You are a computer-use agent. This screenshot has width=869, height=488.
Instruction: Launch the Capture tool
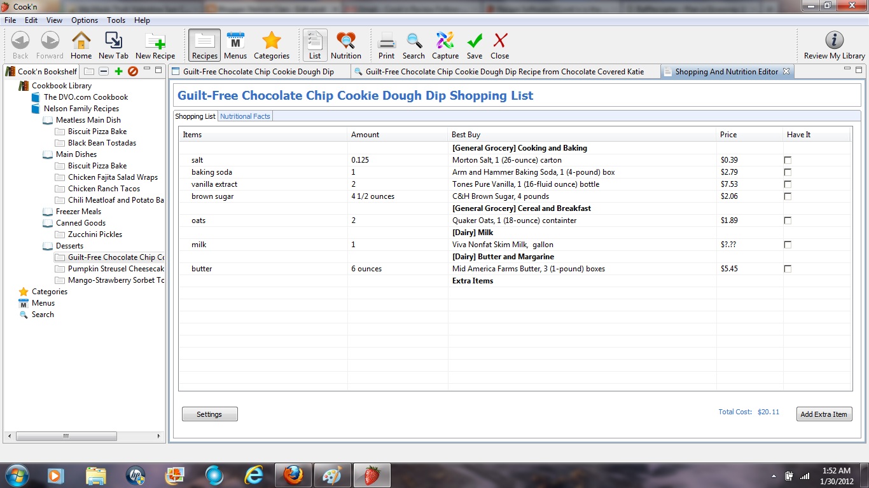[x=445, y=45]
